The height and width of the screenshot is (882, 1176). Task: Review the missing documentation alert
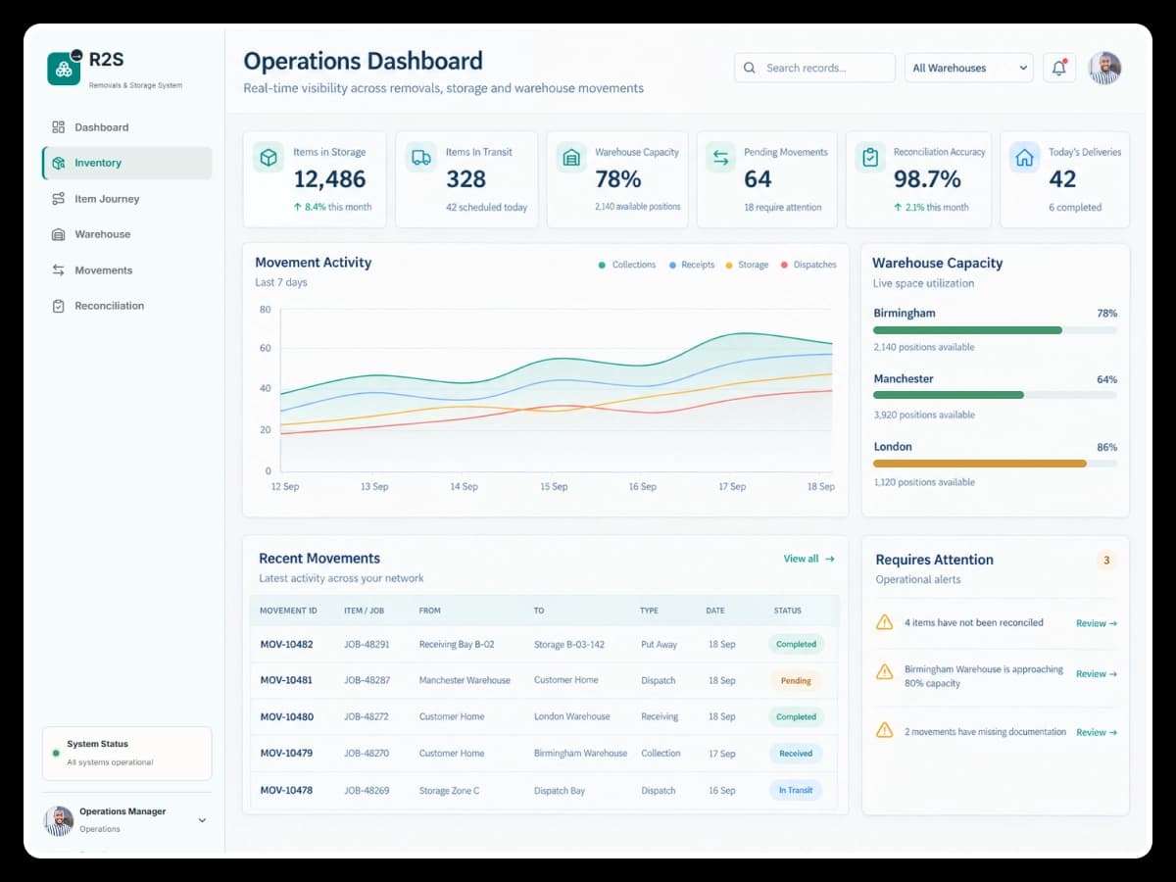pyautogui.click(x=1097, y=732)
